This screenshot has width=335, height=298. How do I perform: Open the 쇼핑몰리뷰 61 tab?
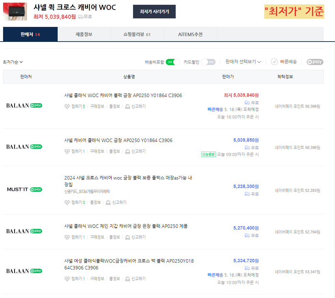[x=137, y=34]
